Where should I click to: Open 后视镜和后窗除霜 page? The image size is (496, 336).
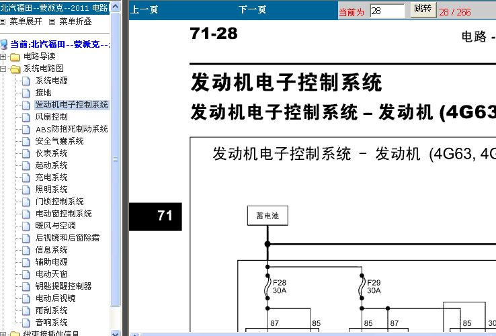click(67, 238)
